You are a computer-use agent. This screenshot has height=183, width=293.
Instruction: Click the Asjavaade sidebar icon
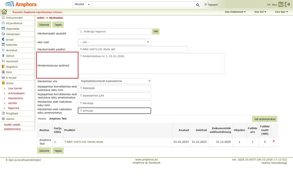pos(3,28)
